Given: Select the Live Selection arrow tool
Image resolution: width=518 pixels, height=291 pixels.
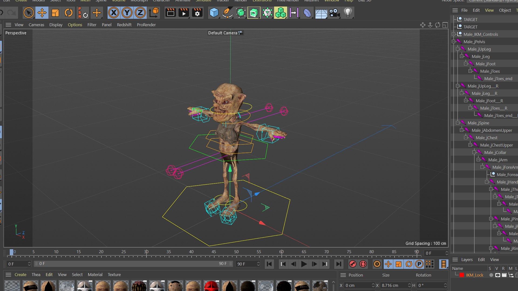Looking at the screenshot, I should 29,13.
